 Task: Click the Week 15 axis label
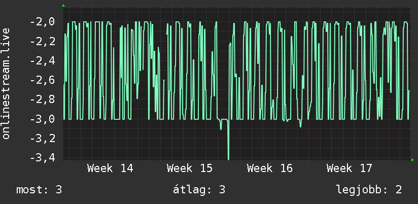coord(190,168)
